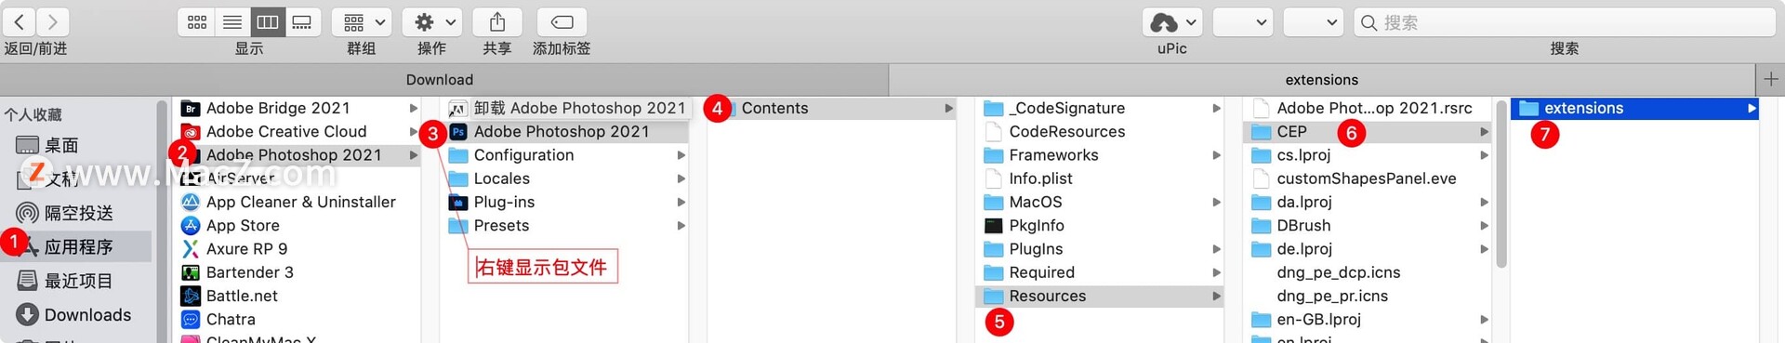Expand the Resources folder arrow
The image size is (1785, 343).
[x=1216, y=296]
